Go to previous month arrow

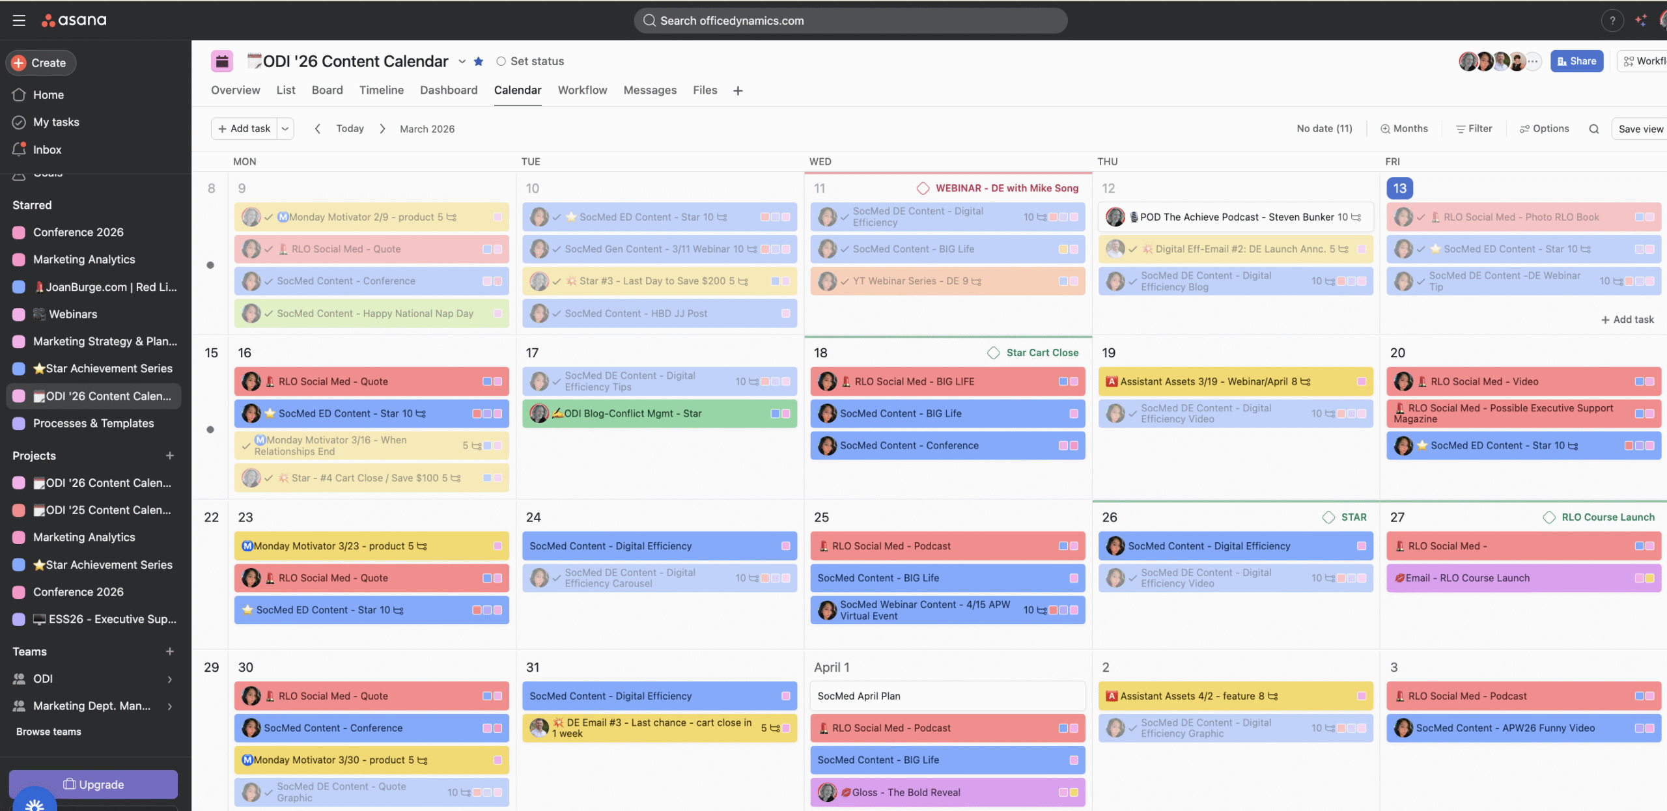[318, 129]
